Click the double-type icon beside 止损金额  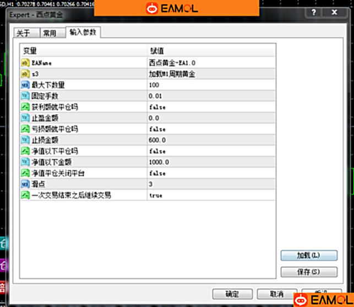25,140
